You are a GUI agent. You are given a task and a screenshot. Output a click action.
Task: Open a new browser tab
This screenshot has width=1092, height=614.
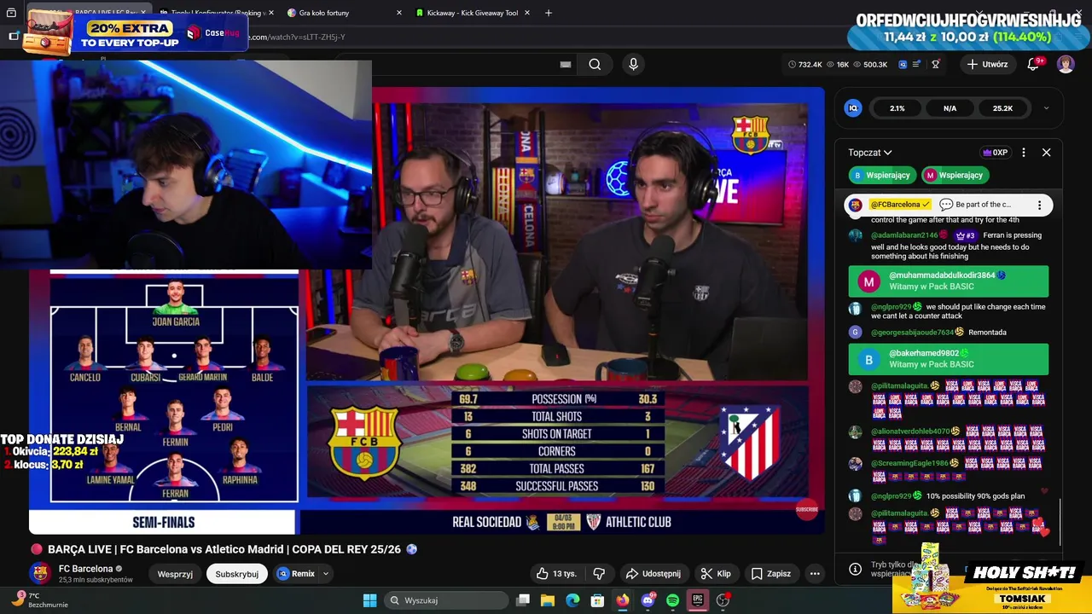pyautogui.click(x=549, y=13)
